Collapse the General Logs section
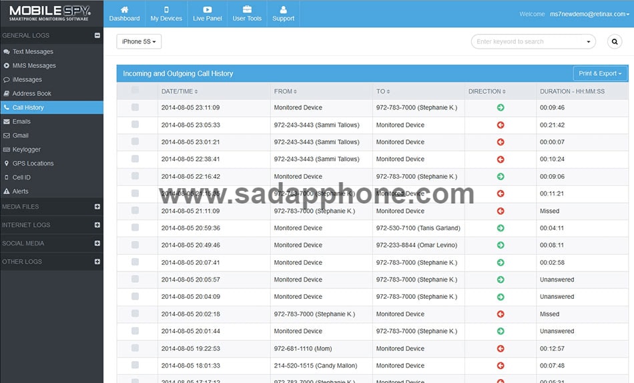This screenshot has width=634, height=383. 97,35
